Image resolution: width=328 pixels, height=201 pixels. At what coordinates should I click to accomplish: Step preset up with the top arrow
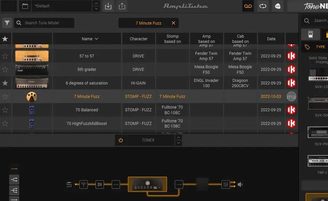(x=96, y=3)
